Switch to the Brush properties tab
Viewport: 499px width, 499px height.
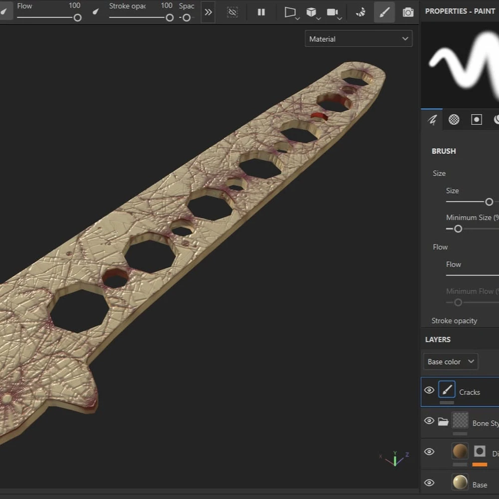point(432,120)
